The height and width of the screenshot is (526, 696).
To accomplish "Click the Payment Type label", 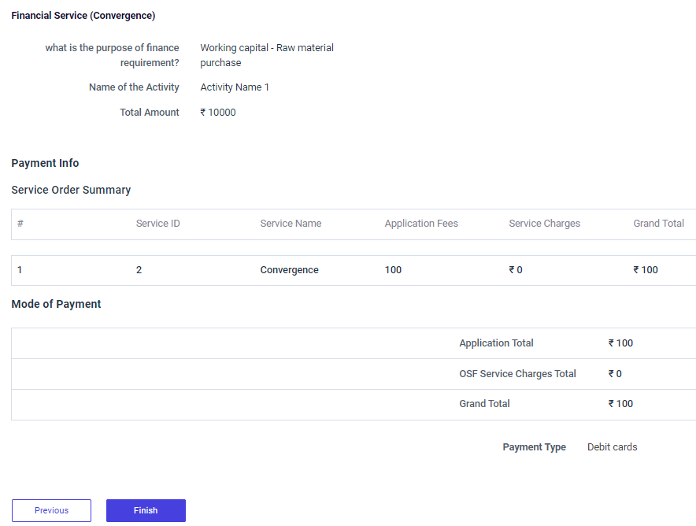I will coord(534,447).
